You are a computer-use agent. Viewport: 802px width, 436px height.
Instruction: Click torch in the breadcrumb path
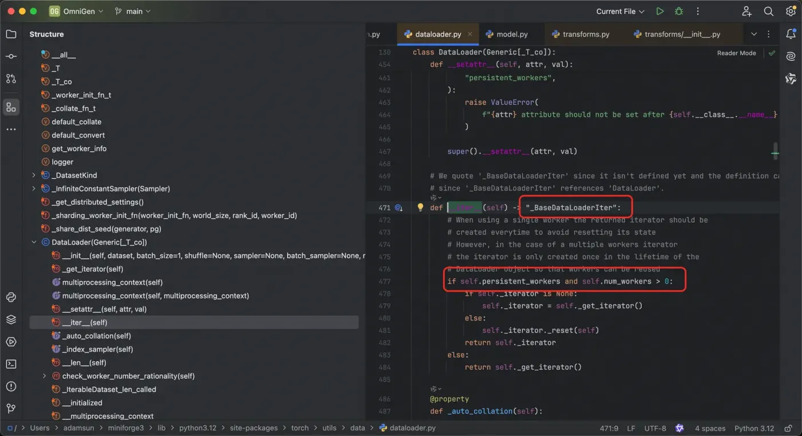pos(300,428)
